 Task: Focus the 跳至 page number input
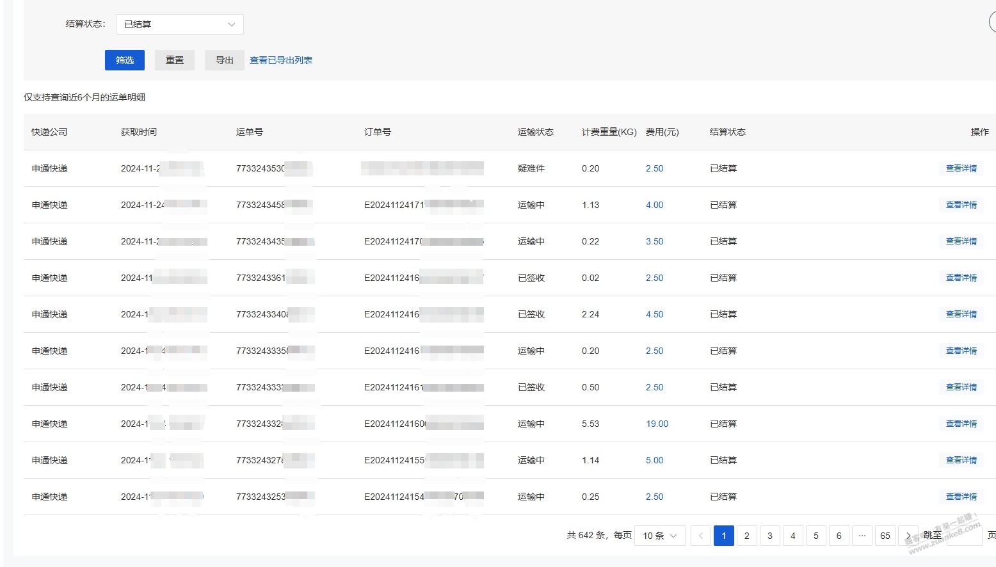pyautogui.click(x=964, y=536)
